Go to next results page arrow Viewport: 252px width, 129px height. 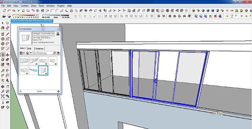coord(58,92)
